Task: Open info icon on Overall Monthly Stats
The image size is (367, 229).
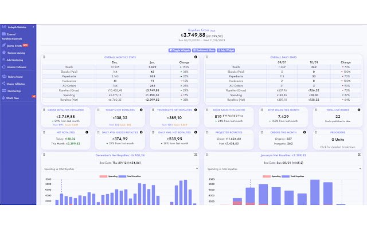Action: [196, 57]
